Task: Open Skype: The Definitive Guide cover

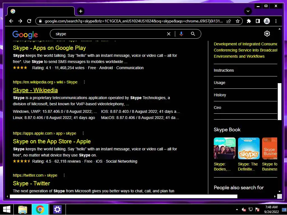Action: coord(249,148)
